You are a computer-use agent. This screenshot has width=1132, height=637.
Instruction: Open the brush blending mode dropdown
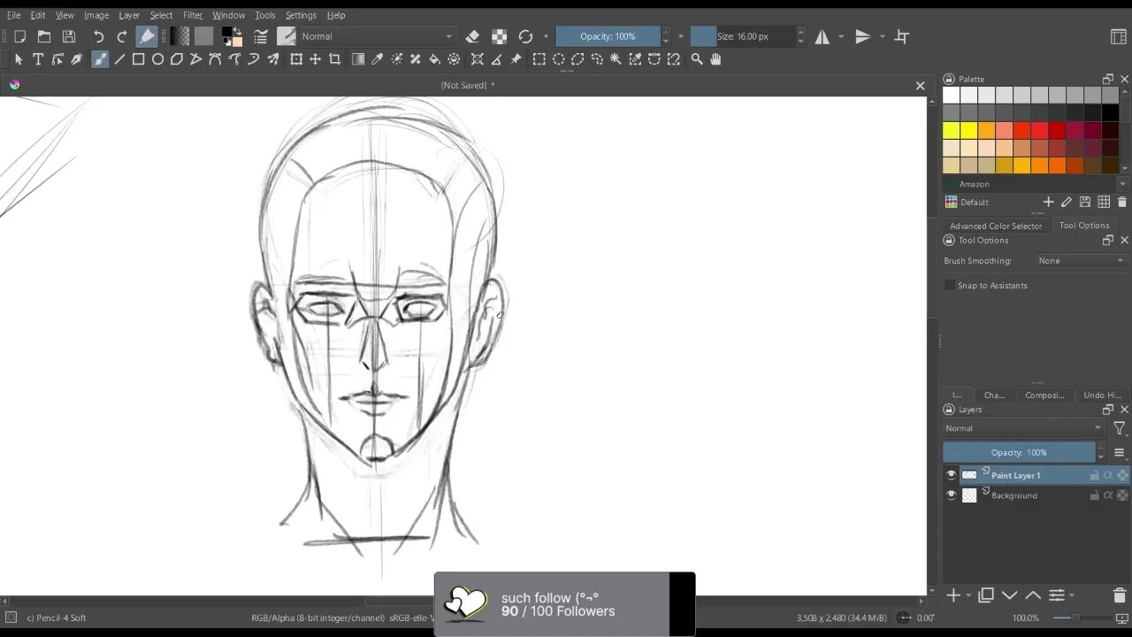coord(377,36)
